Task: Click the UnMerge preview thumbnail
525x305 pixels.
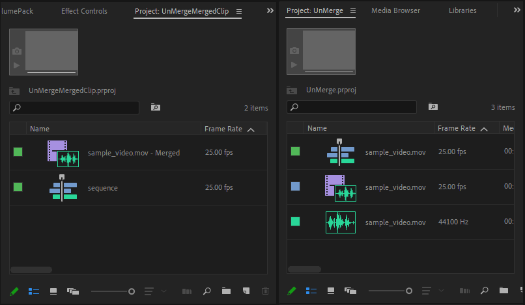Action: pos(329,51)
